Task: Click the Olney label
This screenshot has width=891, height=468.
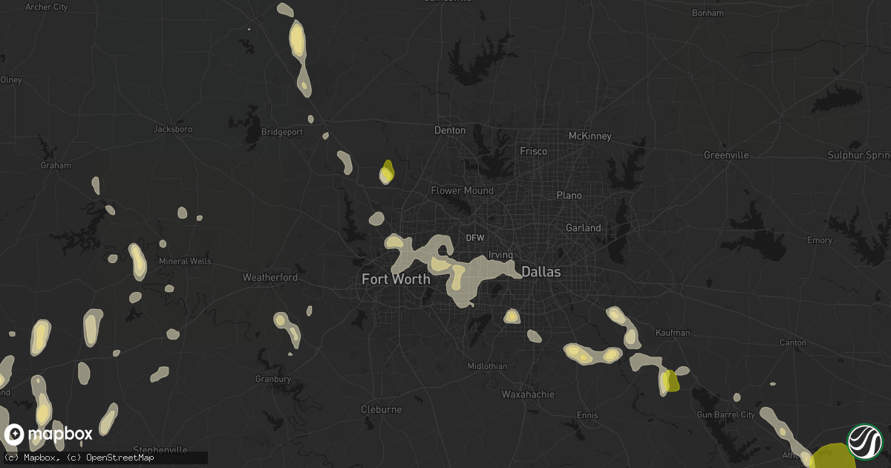Action: (11, 79)
